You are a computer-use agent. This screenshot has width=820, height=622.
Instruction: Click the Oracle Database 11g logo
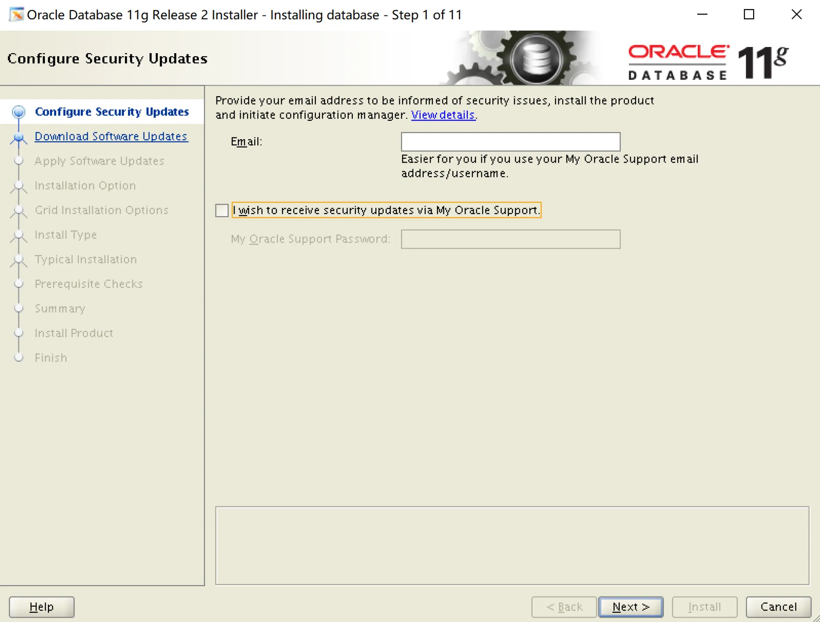(709, 61)
